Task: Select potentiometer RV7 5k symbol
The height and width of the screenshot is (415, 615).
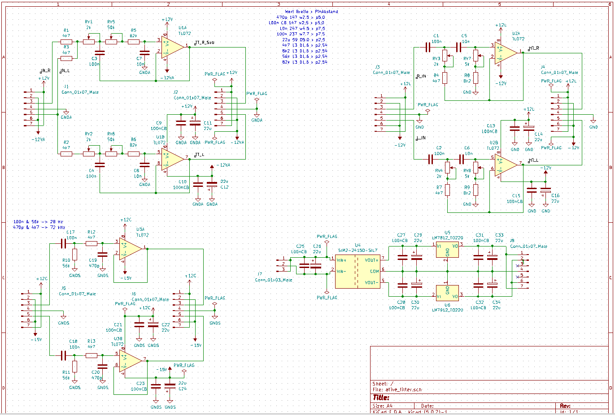Action: click(477, 56)
